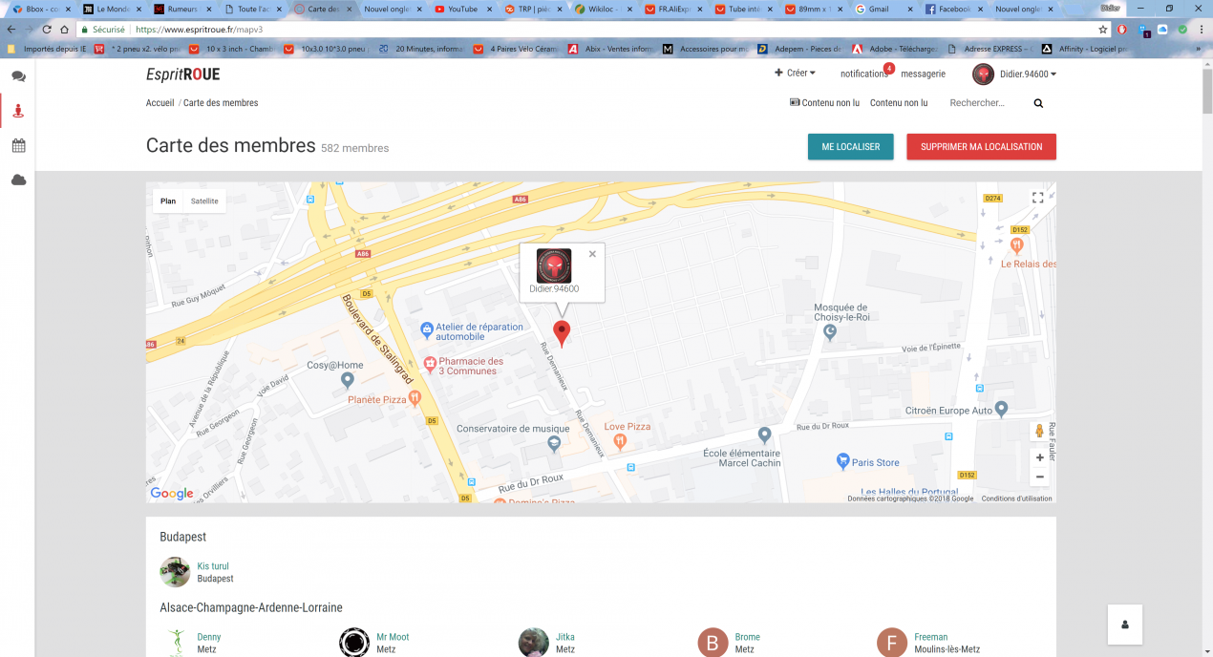Screen dimensions: 1213x657
Task: Click the avatar image in the map popup
Action: pos(554,265)
